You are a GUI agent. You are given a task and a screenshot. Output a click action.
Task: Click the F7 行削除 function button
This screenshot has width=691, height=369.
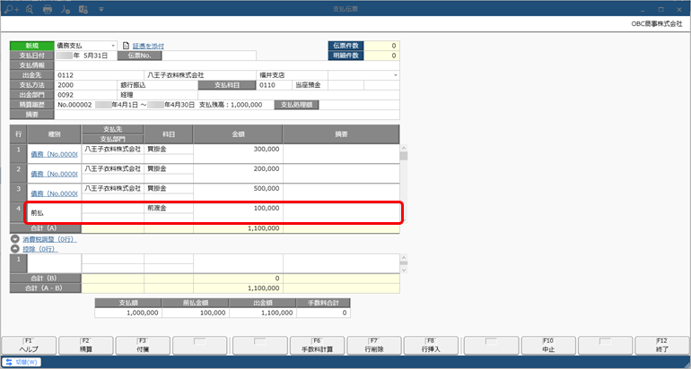(374, 345)
